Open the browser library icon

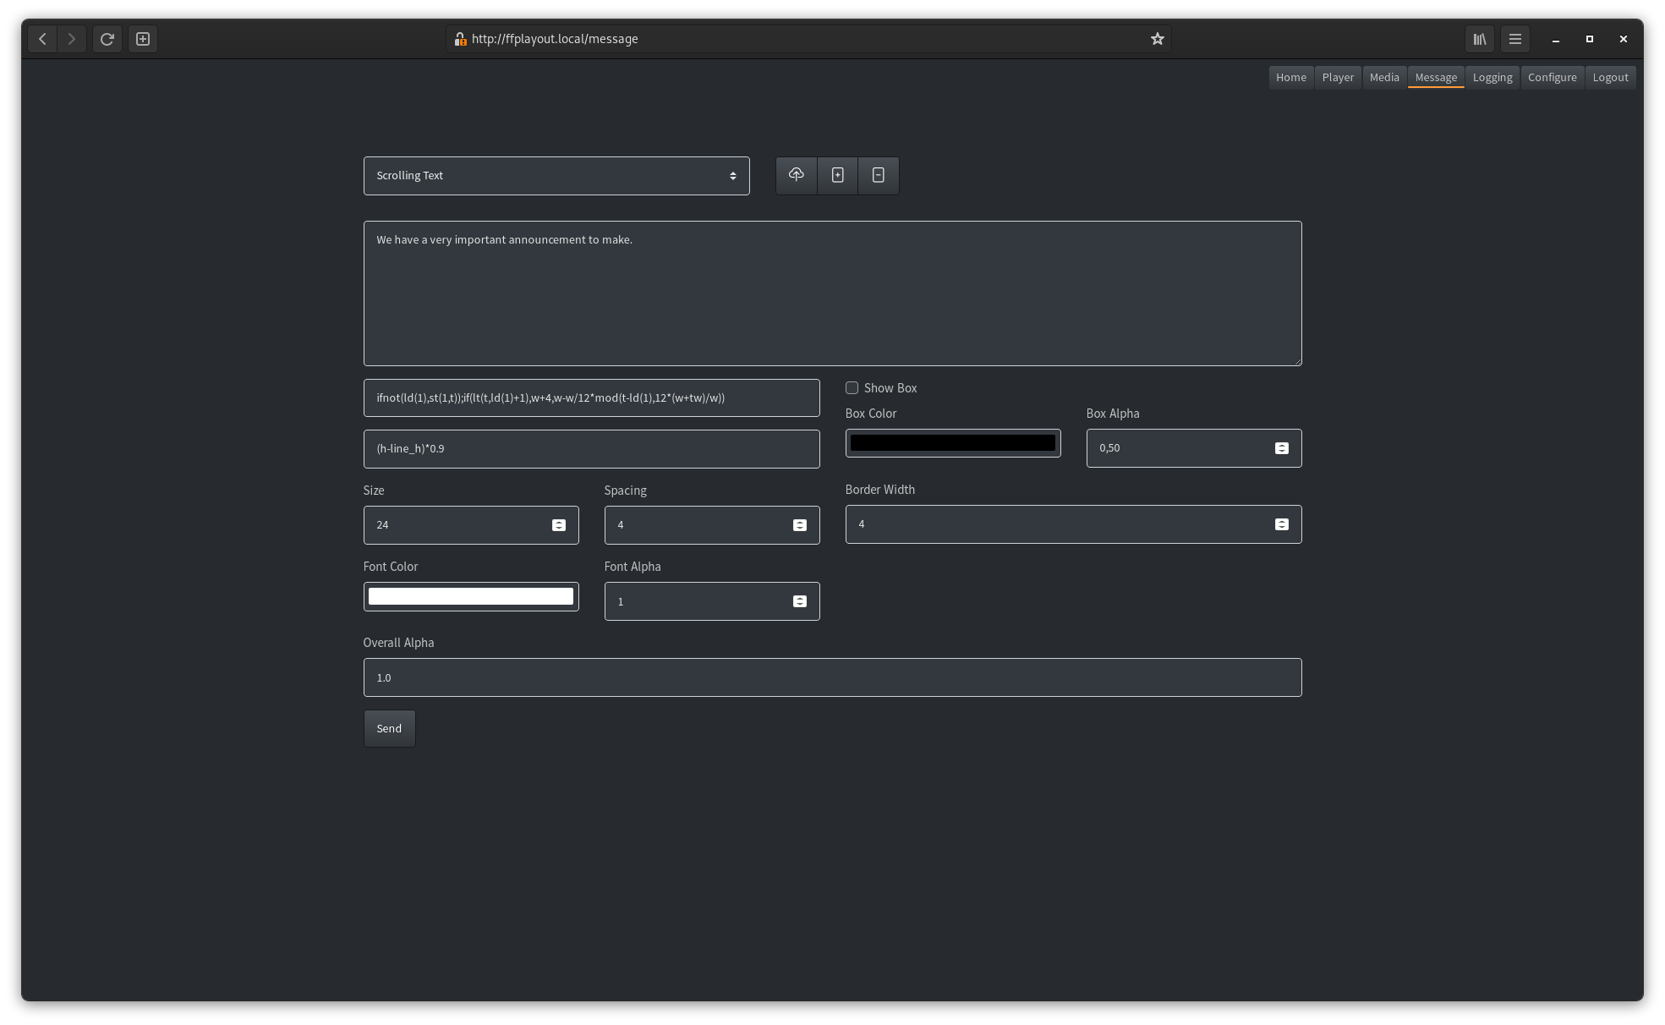point(1480,39)
